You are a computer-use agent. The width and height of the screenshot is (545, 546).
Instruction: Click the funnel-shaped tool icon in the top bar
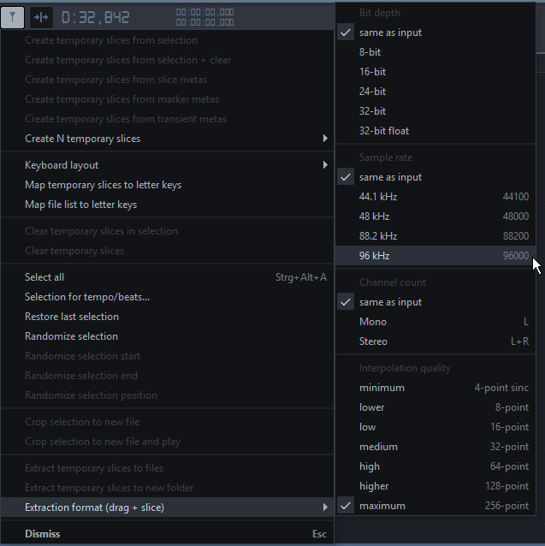(13, 16)
